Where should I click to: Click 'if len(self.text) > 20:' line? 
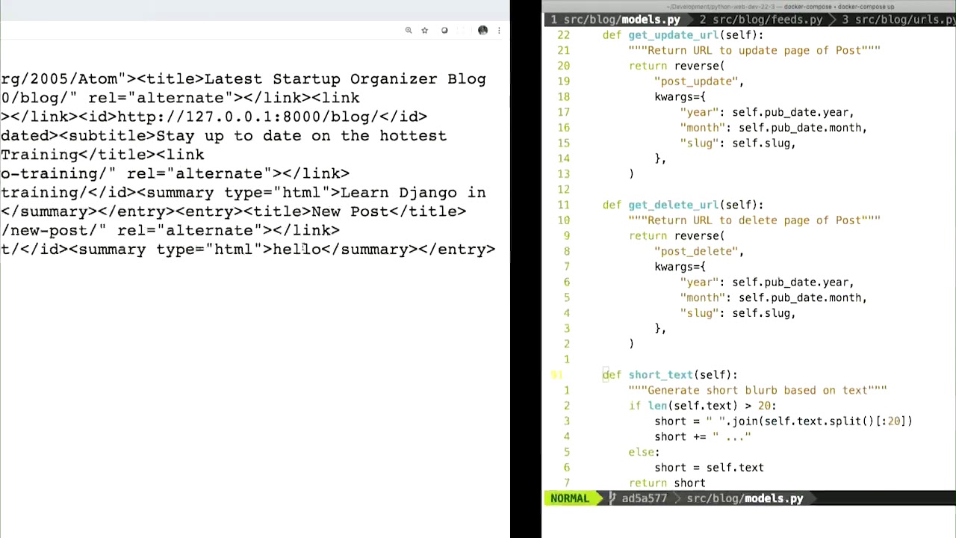pos(702,406)
